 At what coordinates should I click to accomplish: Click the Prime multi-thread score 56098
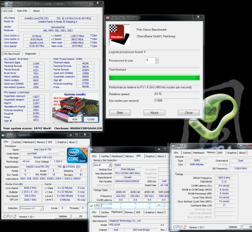[85, 87]
